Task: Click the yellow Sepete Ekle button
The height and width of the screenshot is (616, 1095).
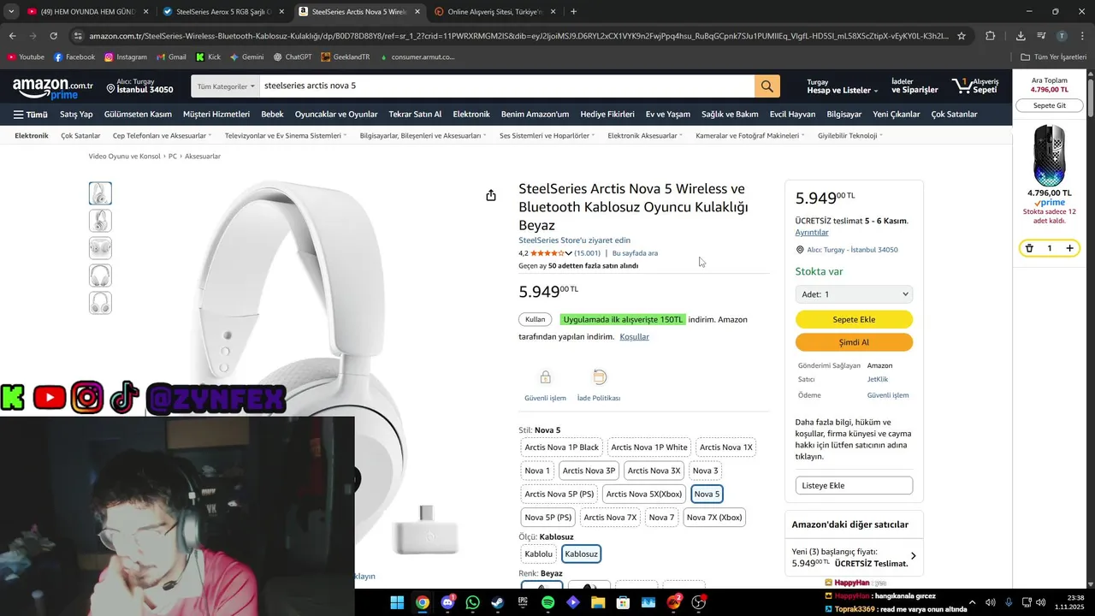Action: 854,319
